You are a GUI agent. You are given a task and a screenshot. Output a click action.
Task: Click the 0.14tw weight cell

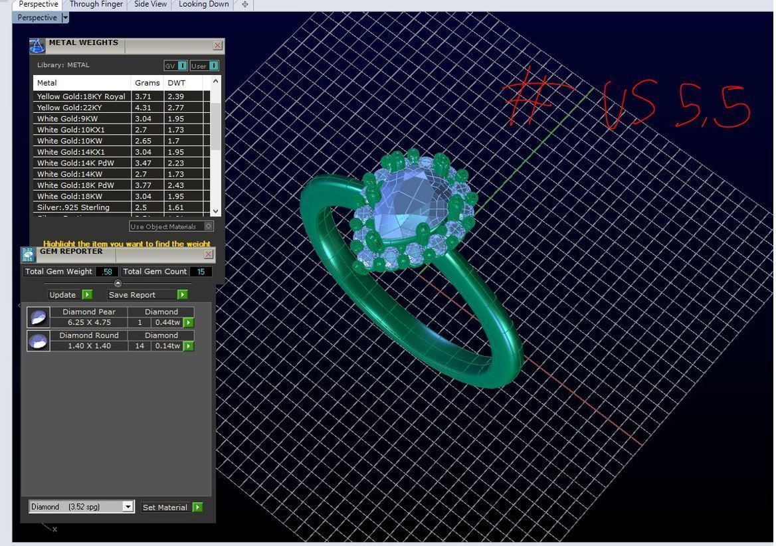[x=167, y=346]
